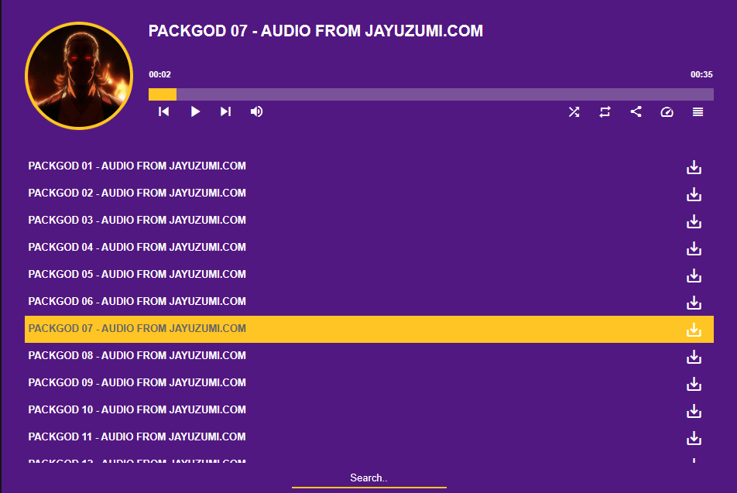The width and height of the screenshot is (737, 493).
Task: Click the Search input field
Action: (368, 478)
